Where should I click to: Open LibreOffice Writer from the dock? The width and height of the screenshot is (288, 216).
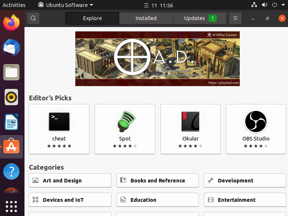[x=11, y=122]
